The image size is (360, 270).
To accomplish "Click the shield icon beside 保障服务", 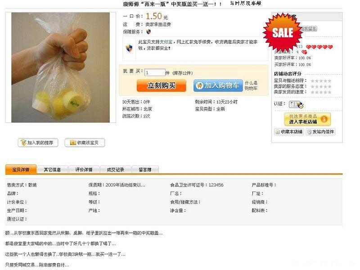I will (148, 31).
